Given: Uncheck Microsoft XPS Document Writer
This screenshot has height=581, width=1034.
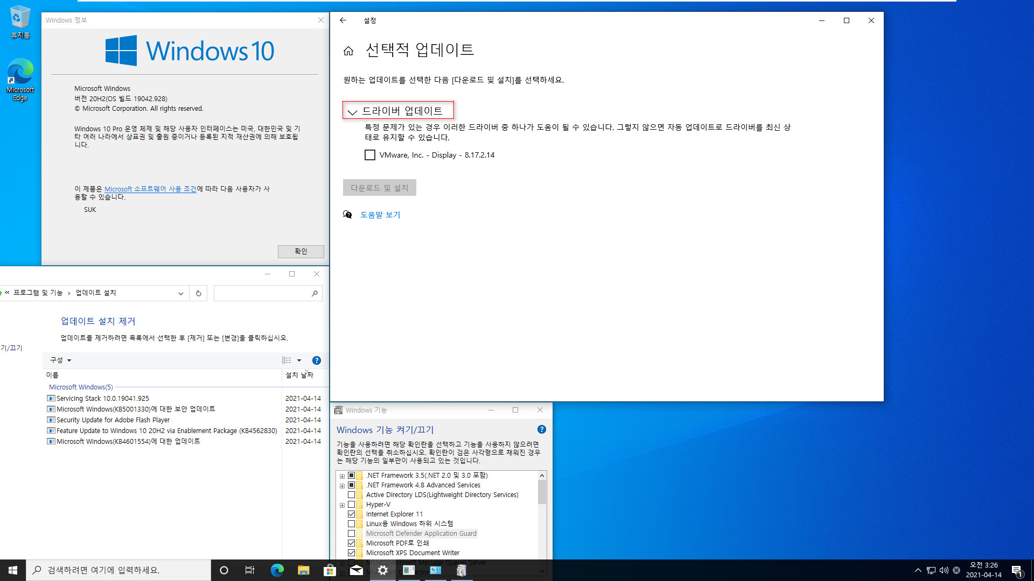Looking at the screenshot, I should click(x=352, y=553).
